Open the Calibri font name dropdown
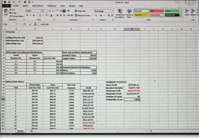The width and height of the screenshot is (199, 138). point(41,11)
